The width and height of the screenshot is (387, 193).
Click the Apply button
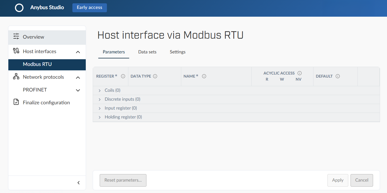338,180
